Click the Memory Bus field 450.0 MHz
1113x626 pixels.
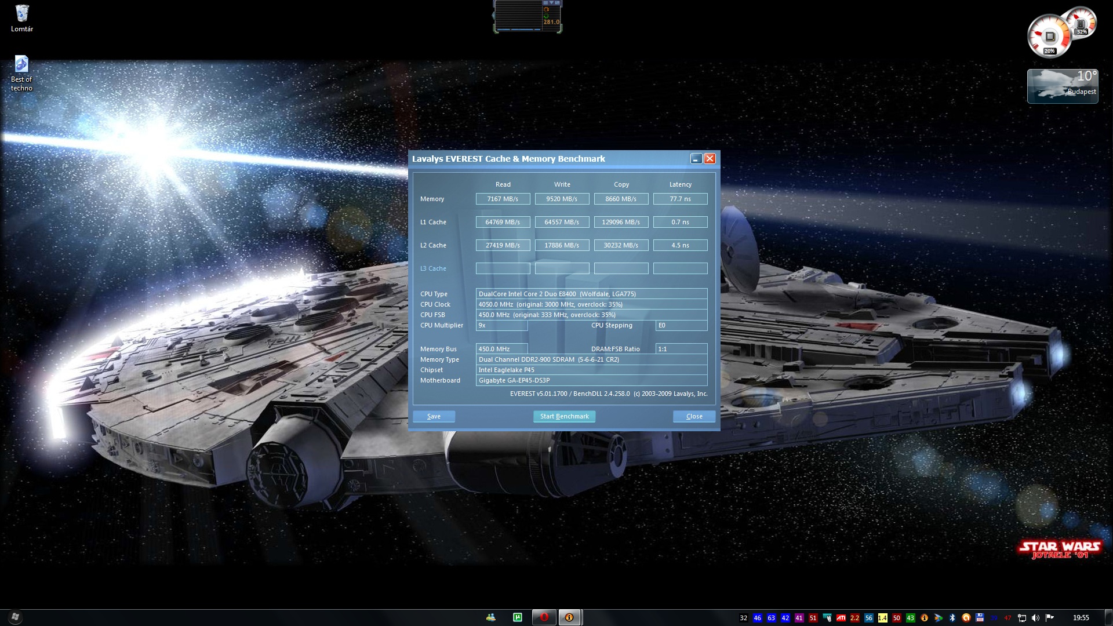tap(501, 349)
